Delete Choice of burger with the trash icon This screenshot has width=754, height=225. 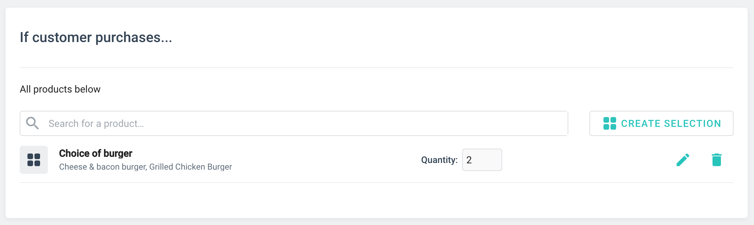click(716, 160)
